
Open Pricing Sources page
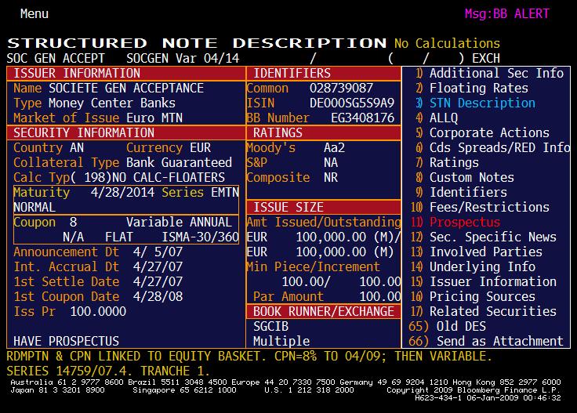[473, 296]
